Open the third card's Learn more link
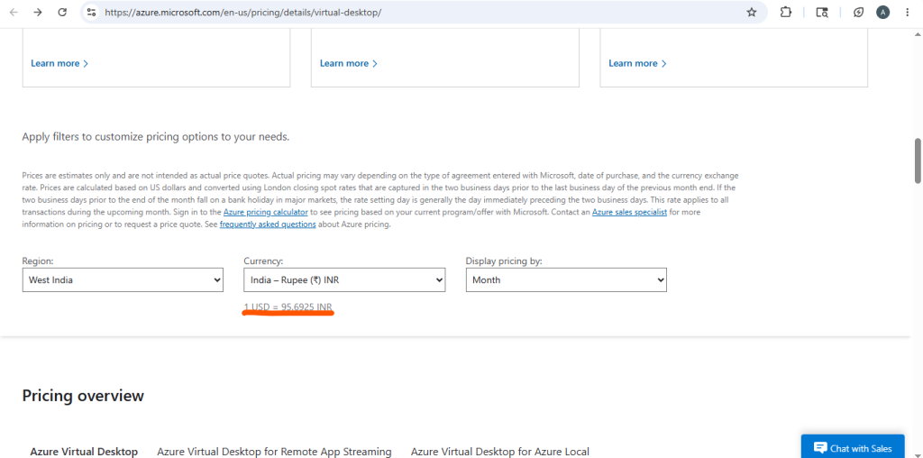 (x=637, y=64)
